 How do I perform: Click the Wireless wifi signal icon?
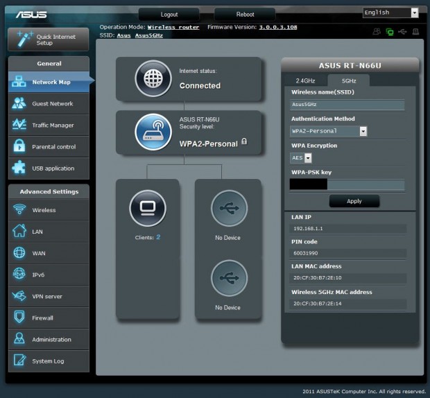19,209
